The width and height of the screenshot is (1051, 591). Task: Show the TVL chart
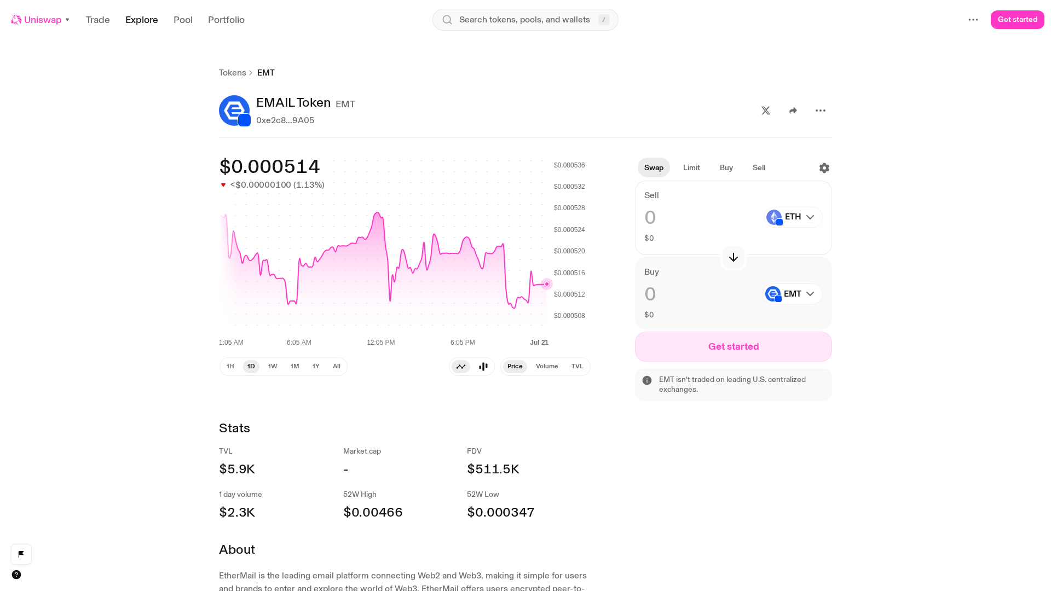coord(578,366)
